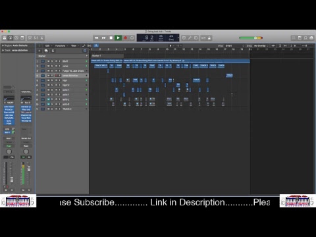This screenshot has height=237, width=316.
Task: Toggle input monitoring I on track 11
Action: [59, 109]
